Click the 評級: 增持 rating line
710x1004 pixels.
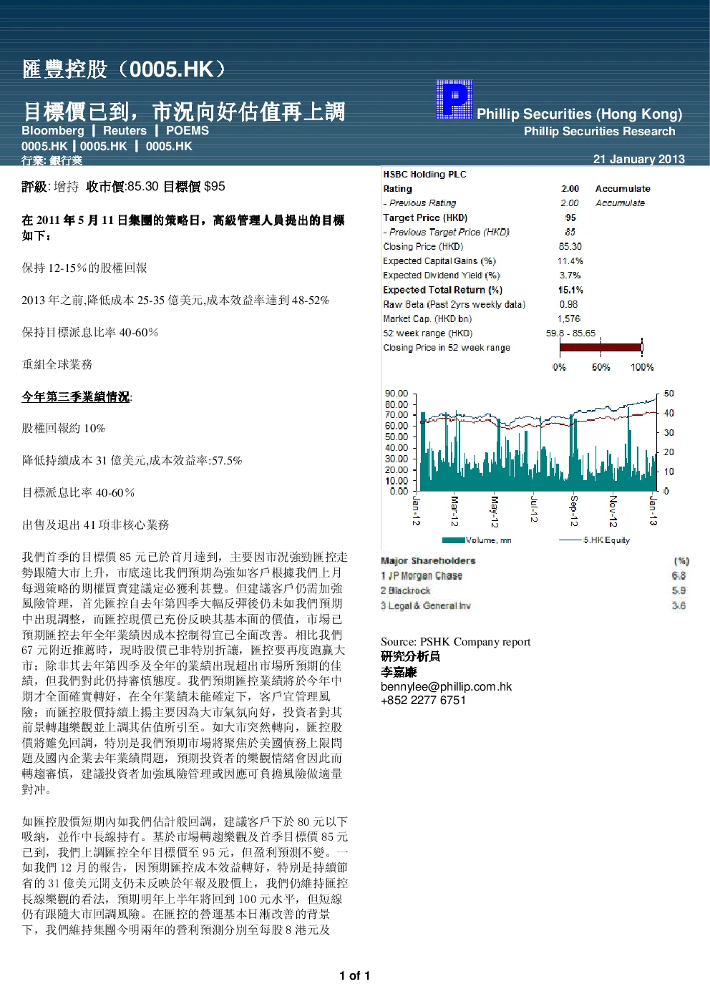(x=50, y=187)
